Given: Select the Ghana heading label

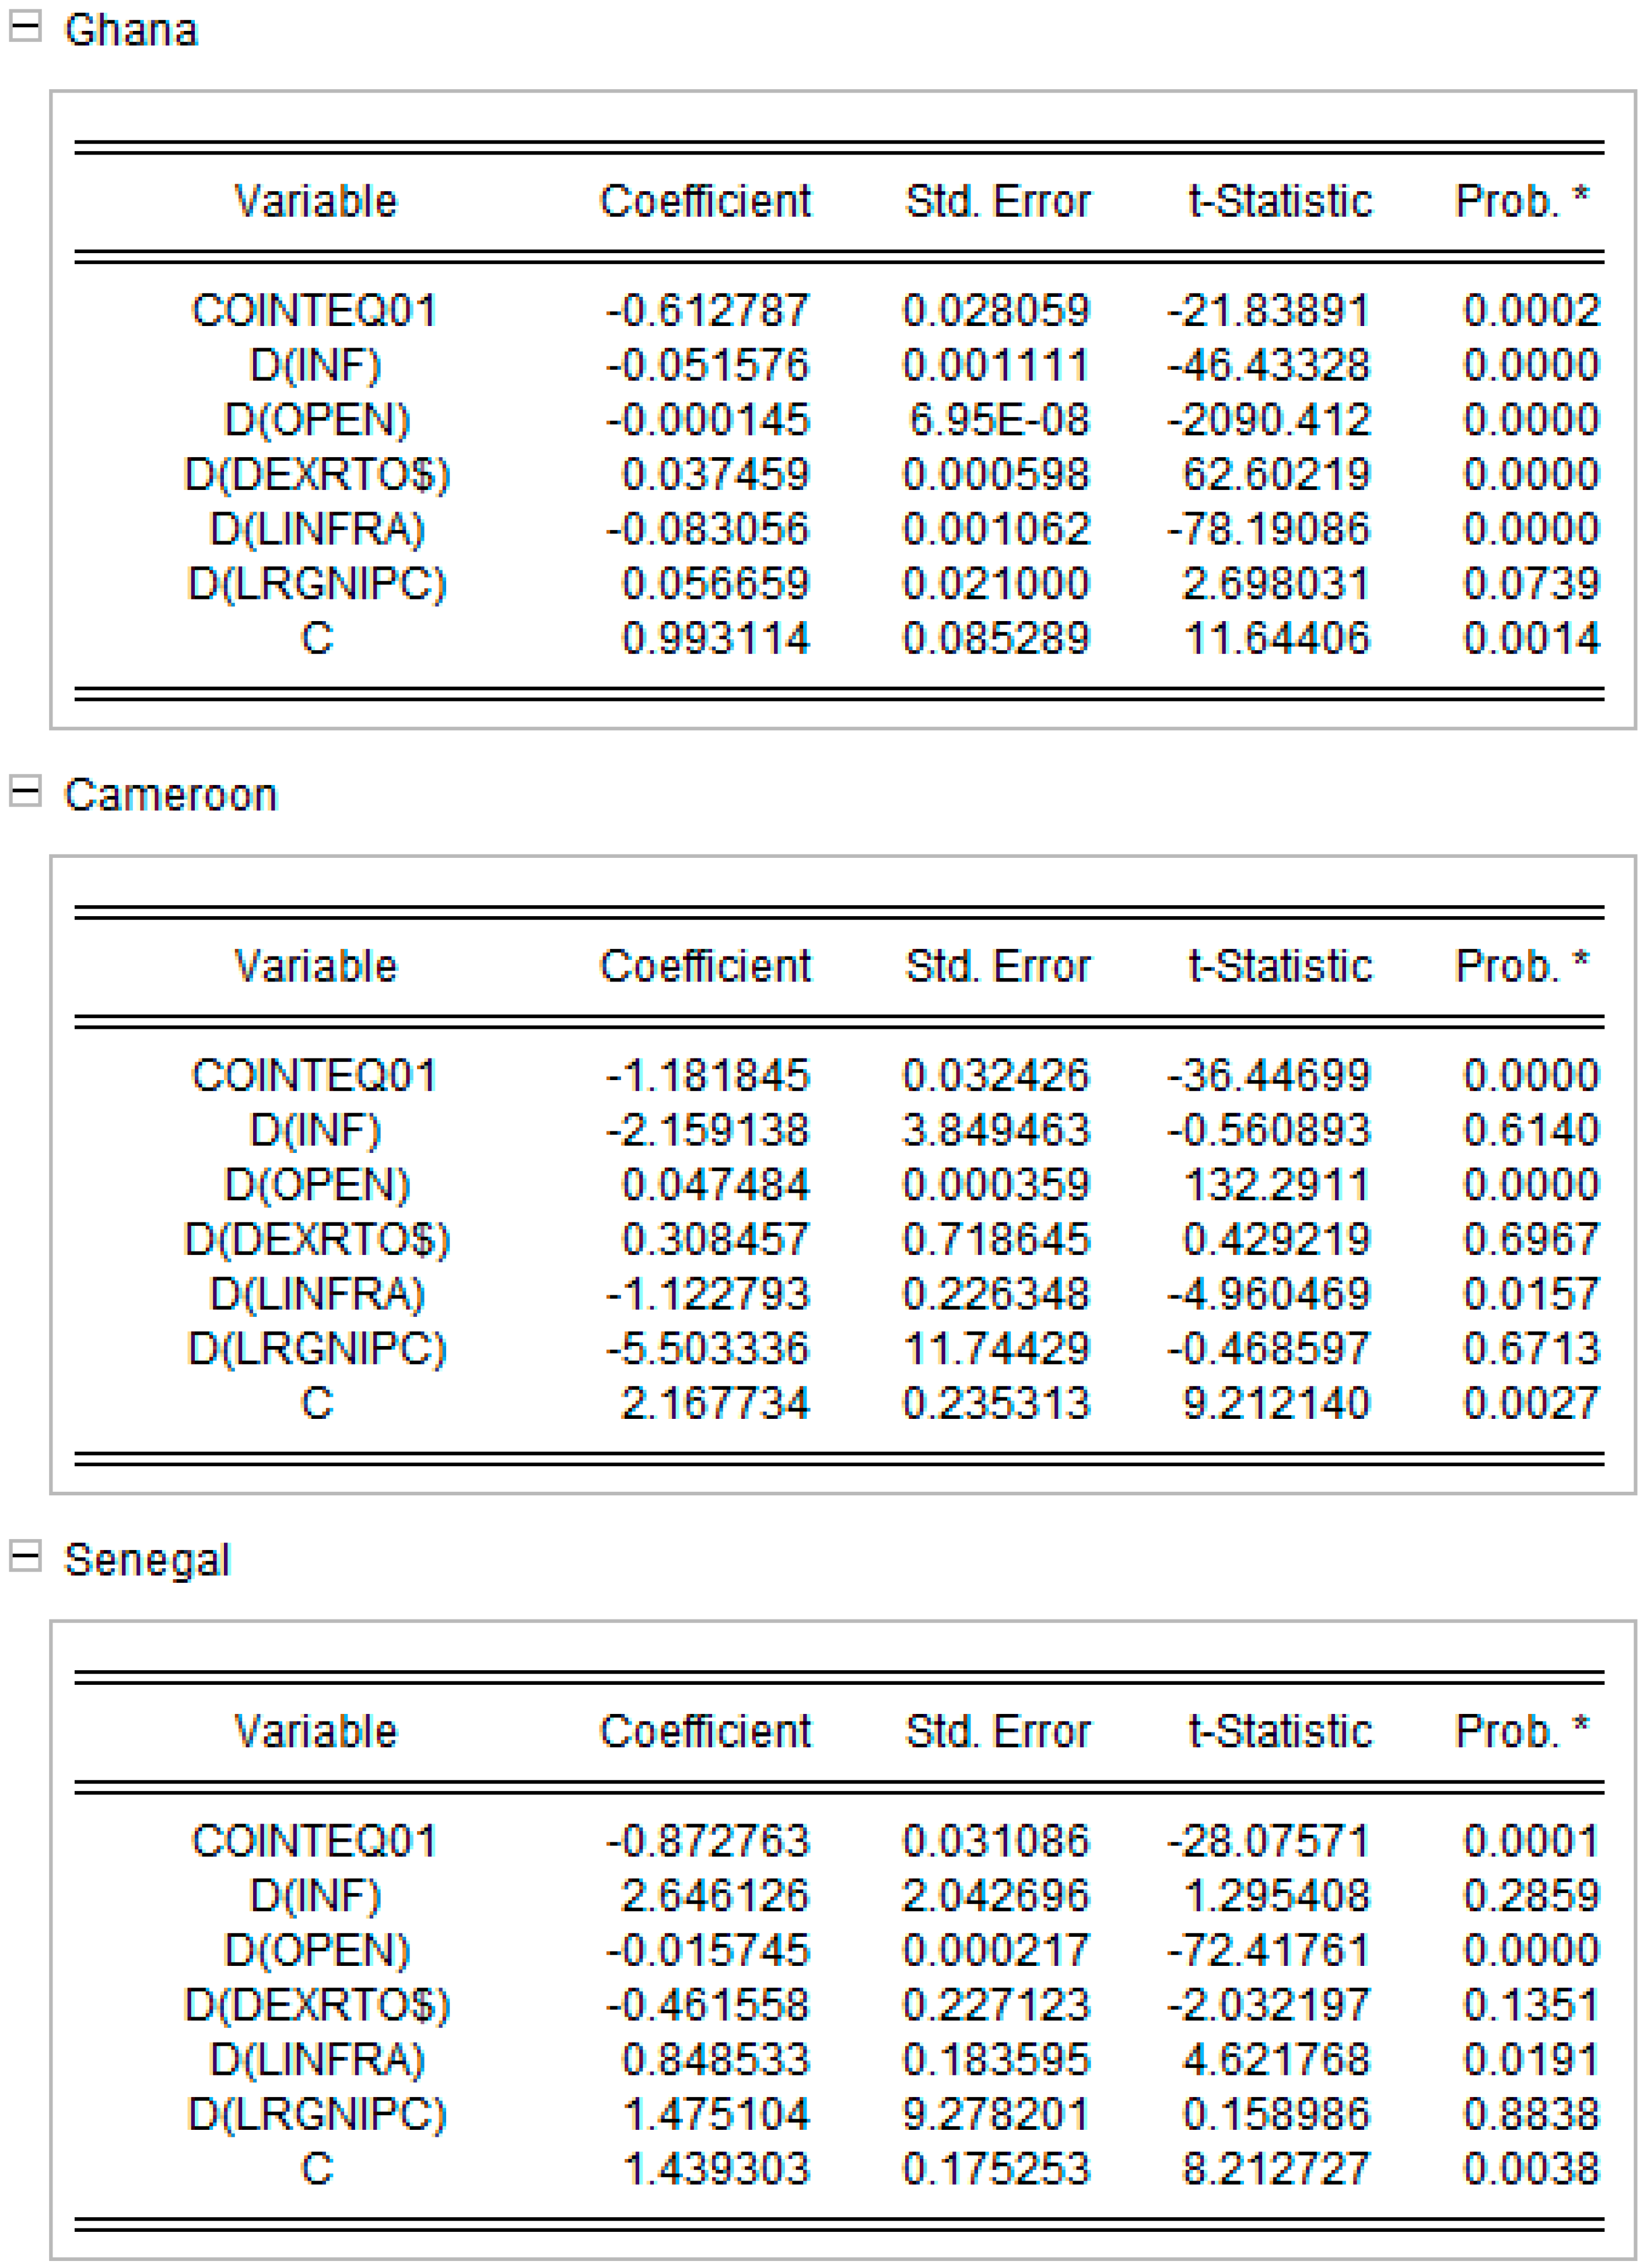Looking at the screenshot, I should [x=131, y=30].
